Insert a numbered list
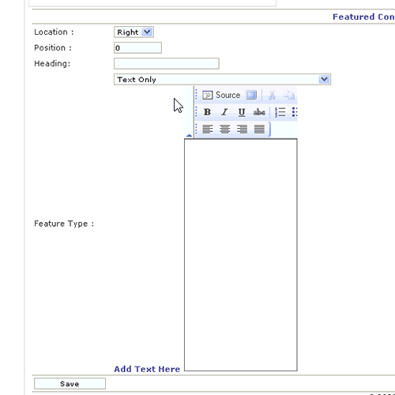The image size is (395, 395). [x=280, y=112]
